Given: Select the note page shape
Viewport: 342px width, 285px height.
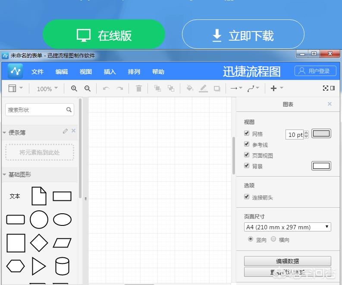Looking at the screenshot, I should [x=39, y=196].
